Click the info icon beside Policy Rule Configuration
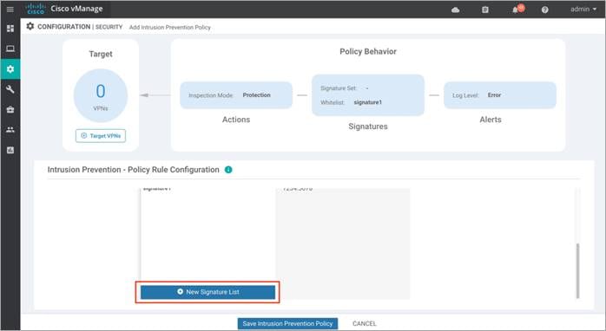The image size is (606, 331). (228, 170)
